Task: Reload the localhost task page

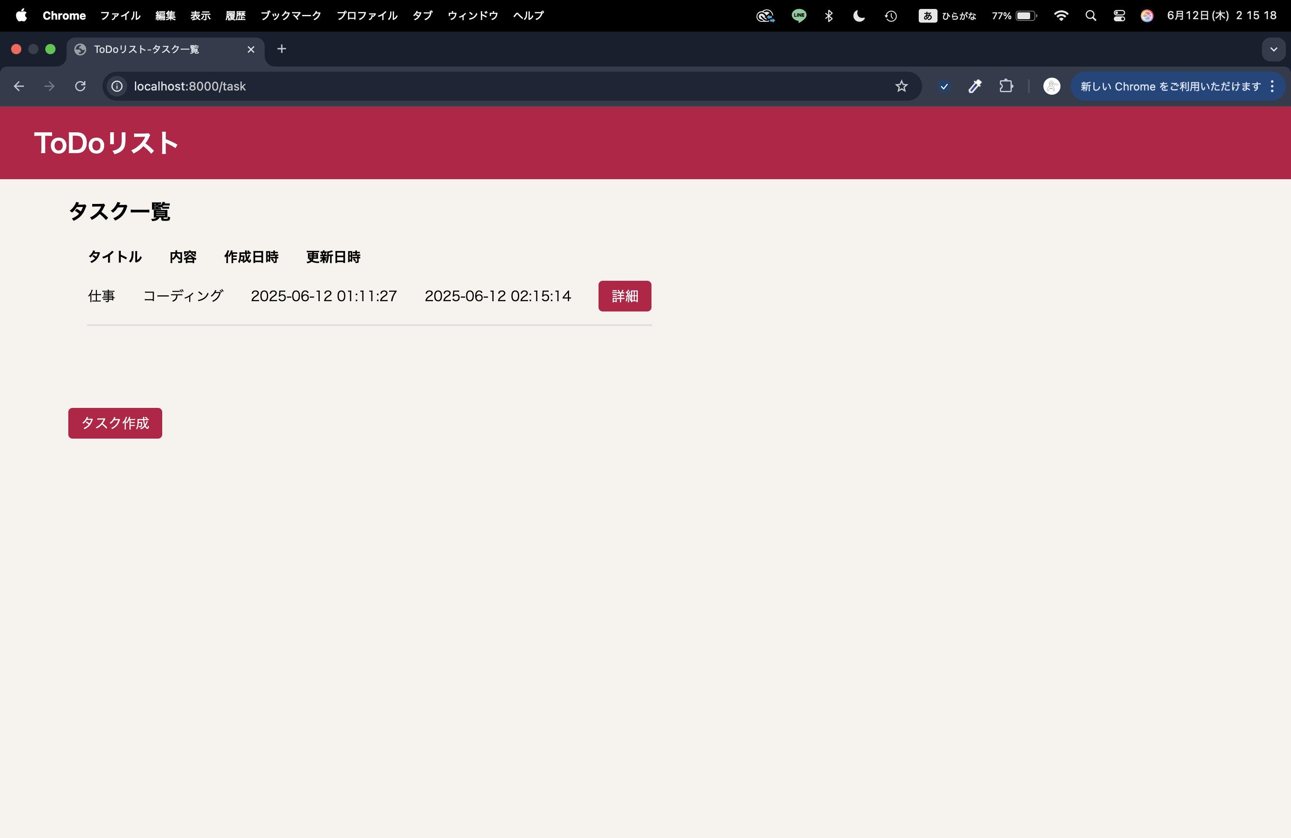Action: (80, 86)
